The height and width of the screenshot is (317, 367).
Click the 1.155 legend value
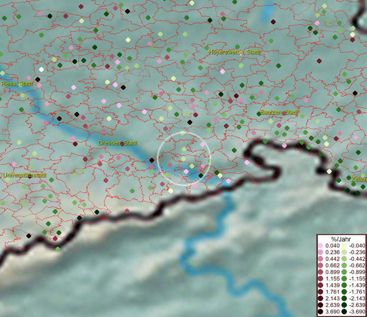click(332, 278)
